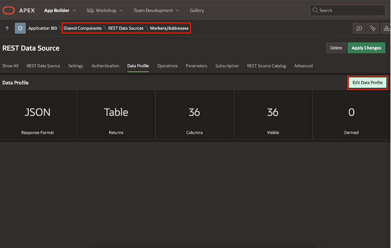Viewport: 391px width, 248px height.
Task: Open the Shared Components shapes icon
Action: (386, 28)
